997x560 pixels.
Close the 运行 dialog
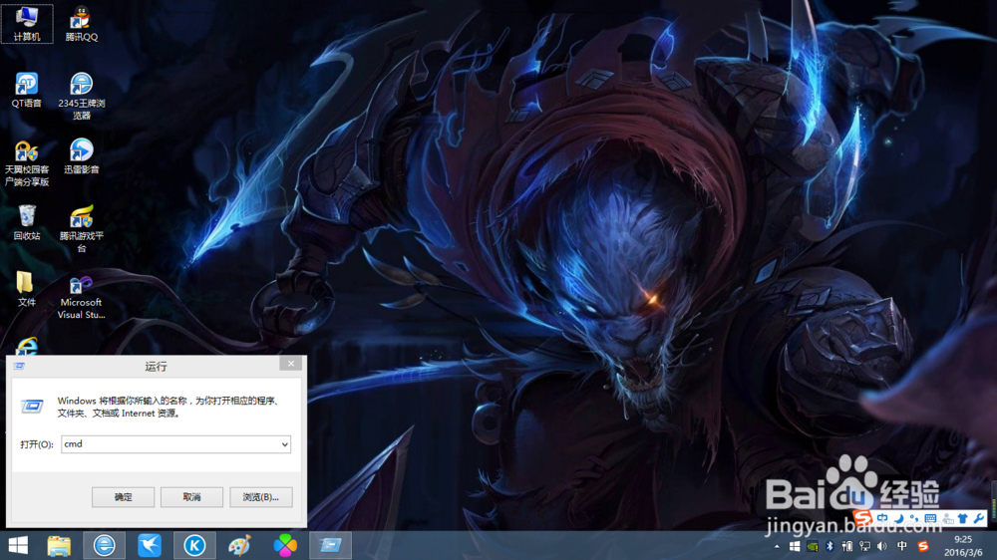click(290, 364)
